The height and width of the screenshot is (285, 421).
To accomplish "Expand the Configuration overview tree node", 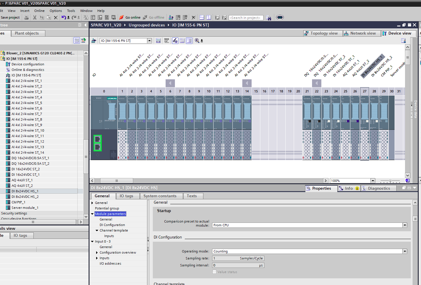I will point(97,252).
